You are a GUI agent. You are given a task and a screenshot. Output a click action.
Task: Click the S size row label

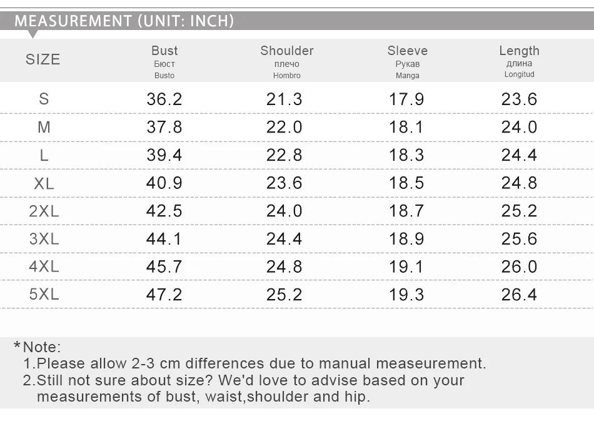click(44, 99)
